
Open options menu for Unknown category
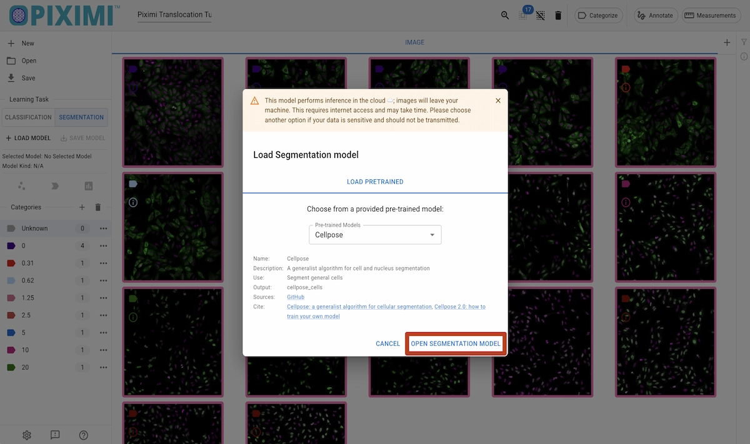pyautogui.click(x=104, y=229)
